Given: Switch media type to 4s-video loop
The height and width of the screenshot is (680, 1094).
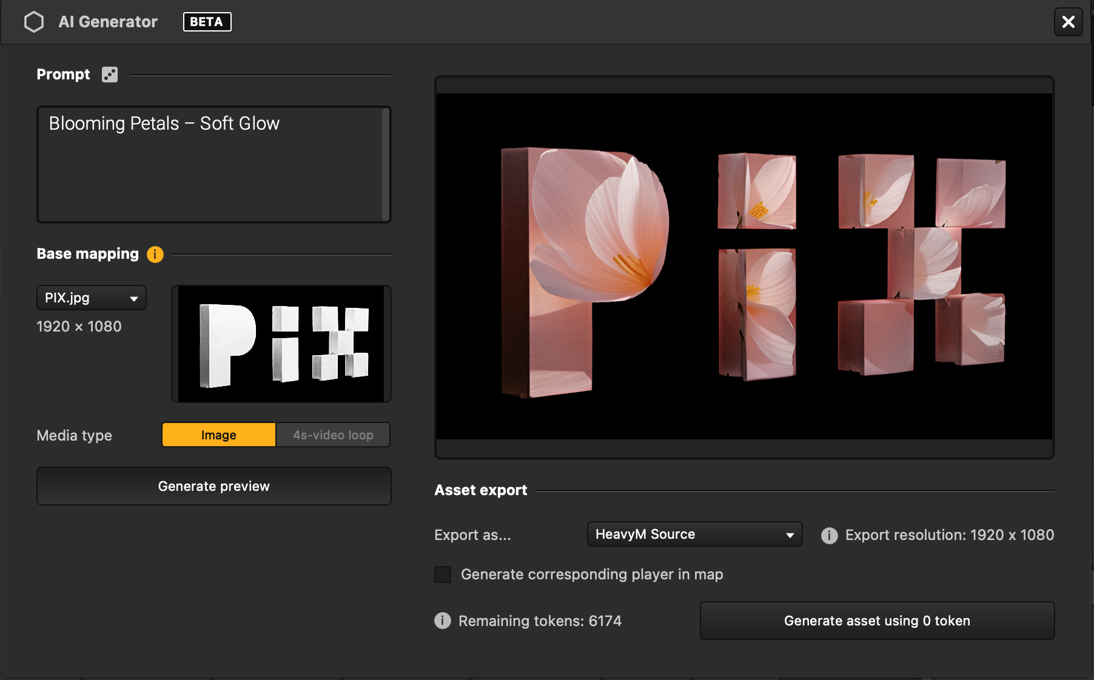Looking at the screenshot, I should tap(333, 435).
